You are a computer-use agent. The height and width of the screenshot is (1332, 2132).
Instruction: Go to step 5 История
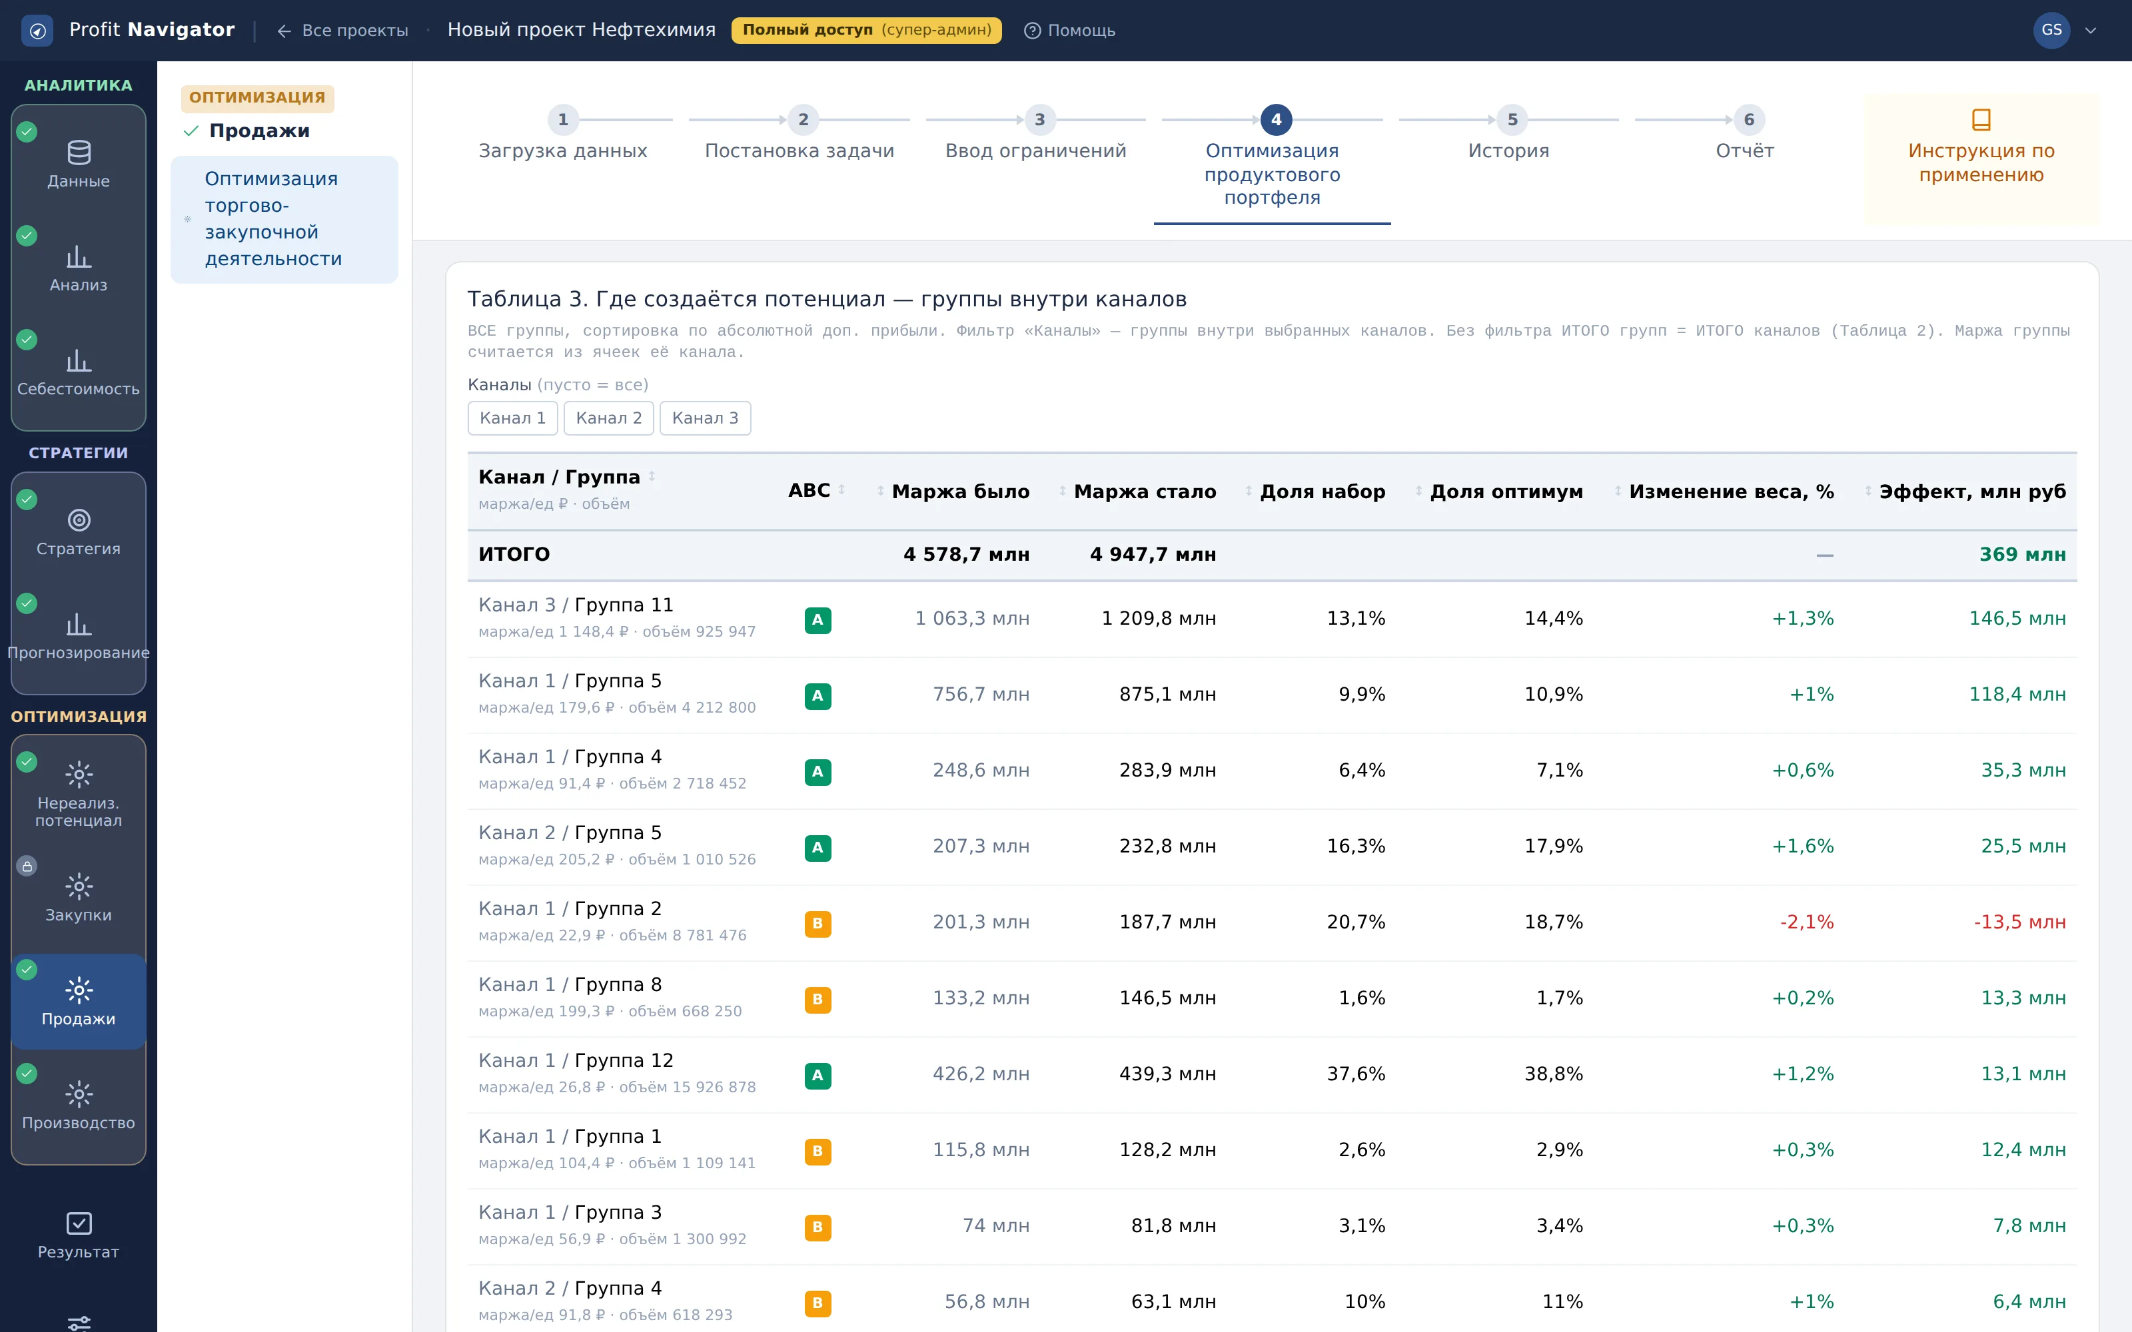tap(1509, 135)
